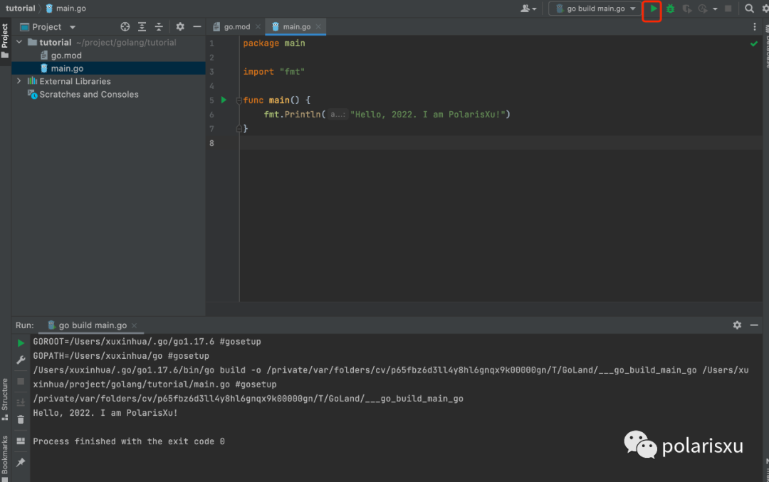Collapse the tutorial project folder
This screenshot has height=482, width=769.
[19, 43]
